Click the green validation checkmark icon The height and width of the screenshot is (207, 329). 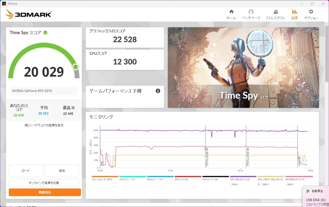coord(45,33)
